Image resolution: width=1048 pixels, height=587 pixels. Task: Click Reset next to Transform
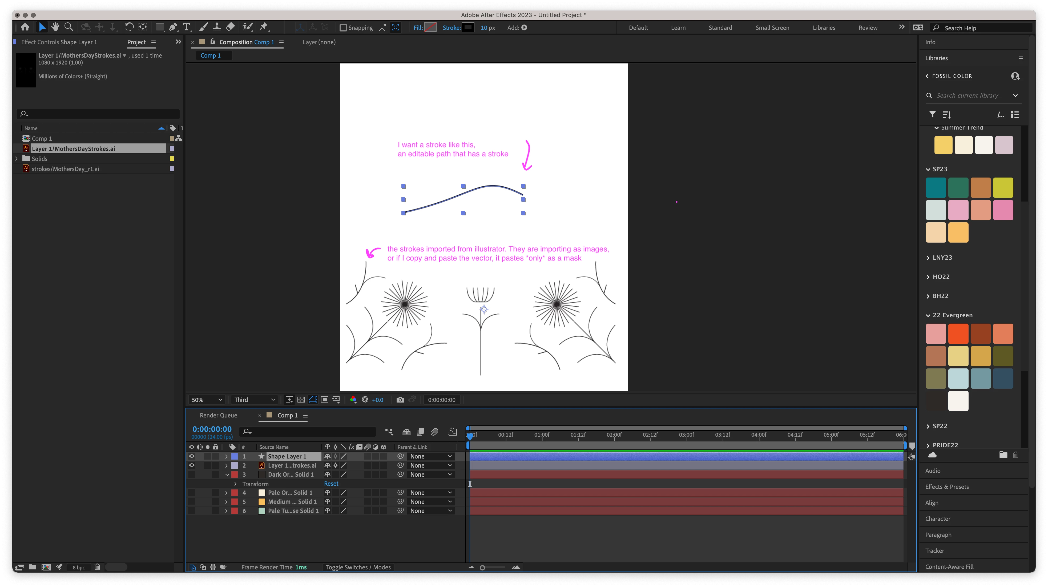[331, 484]
